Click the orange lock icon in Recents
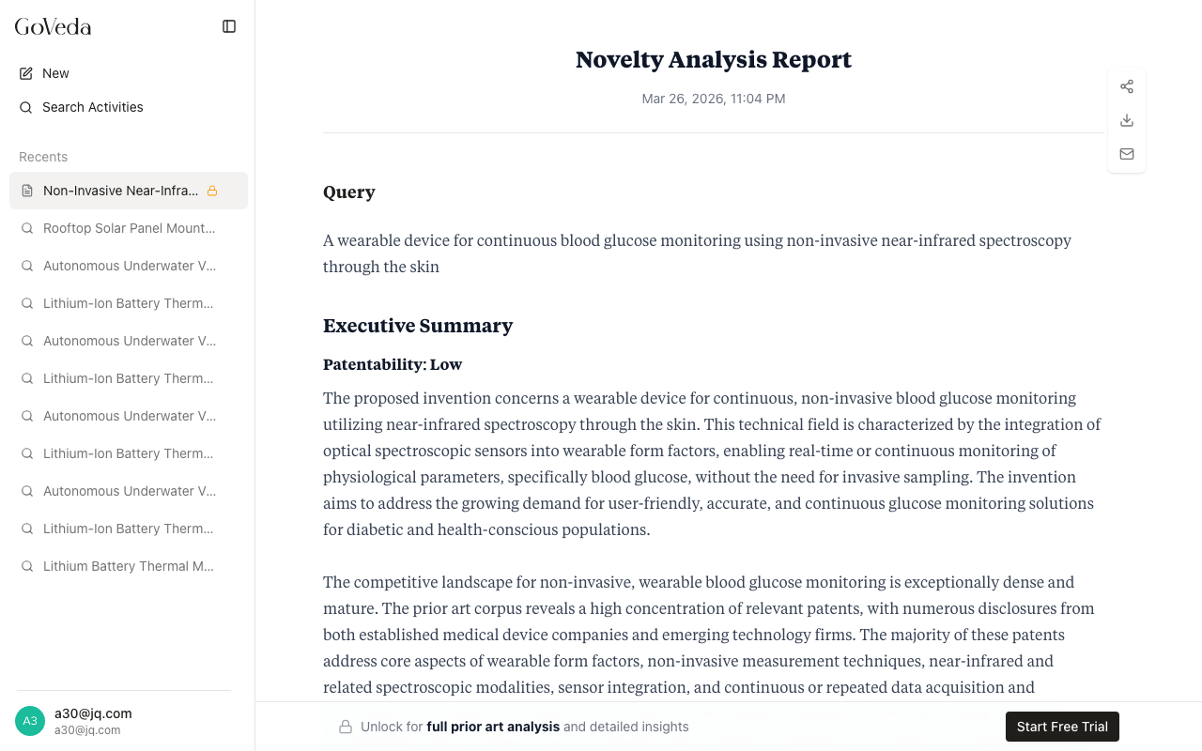 (212, 191)
